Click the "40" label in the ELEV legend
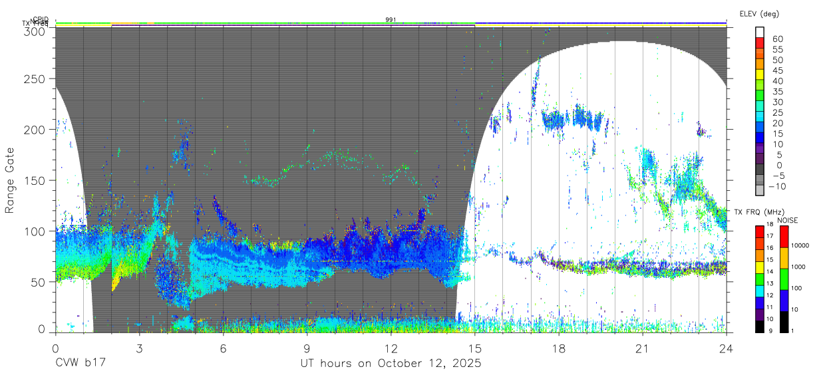Viewport: 817px width, 377px height. (x=777, y=81)
